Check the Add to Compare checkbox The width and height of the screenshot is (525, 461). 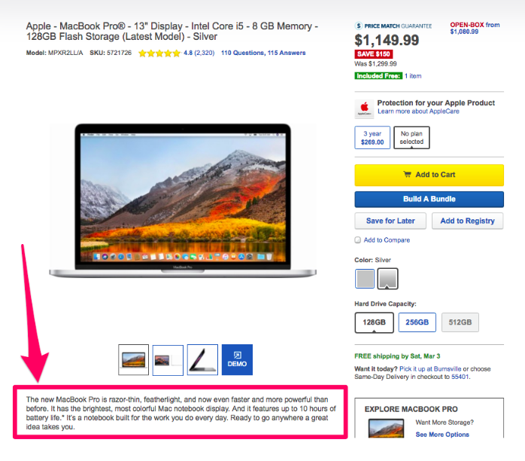coord(358,240)
